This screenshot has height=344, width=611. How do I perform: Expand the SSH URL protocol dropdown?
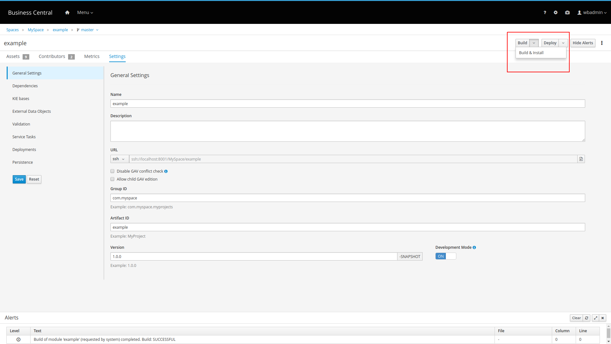(118, 159)
